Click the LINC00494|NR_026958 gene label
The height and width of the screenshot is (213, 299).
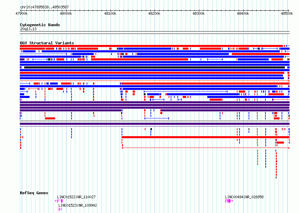coord(244,197)
